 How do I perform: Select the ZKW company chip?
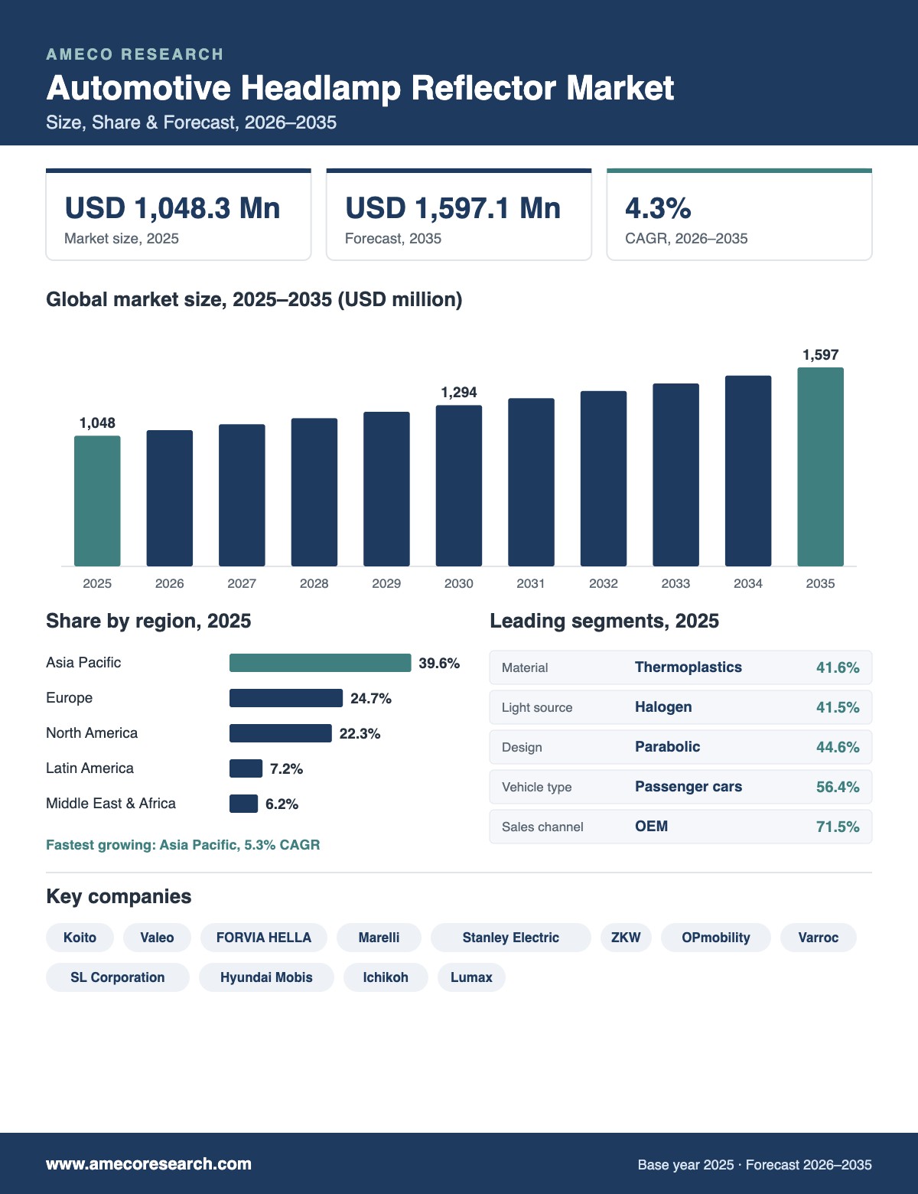click(x=626, y=938)
